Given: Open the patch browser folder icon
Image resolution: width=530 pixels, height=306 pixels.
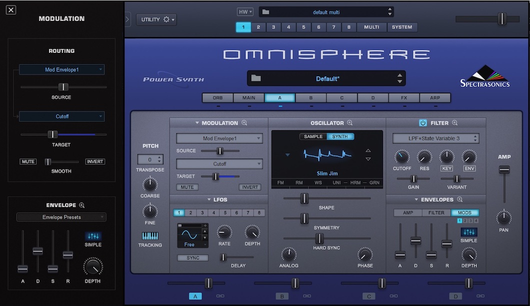Looking at the screenshot, I should tap(256, 78).
